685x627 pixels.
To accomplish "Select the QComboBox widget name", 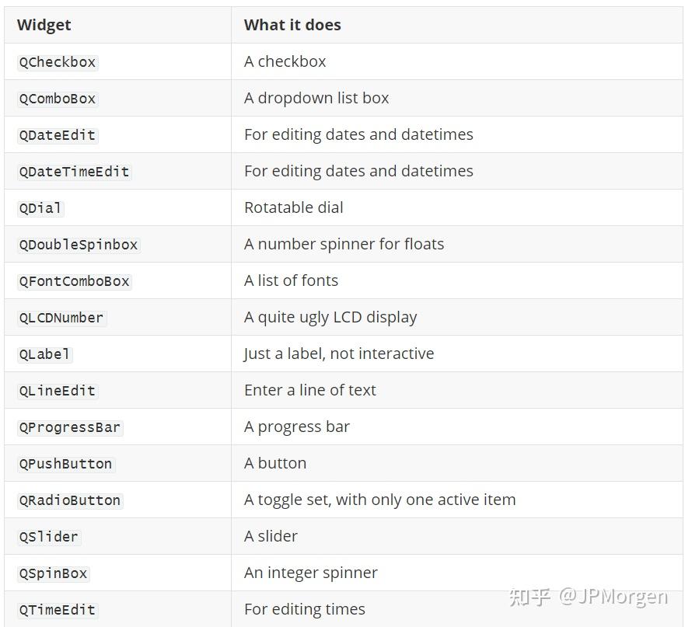I will 58,99.
